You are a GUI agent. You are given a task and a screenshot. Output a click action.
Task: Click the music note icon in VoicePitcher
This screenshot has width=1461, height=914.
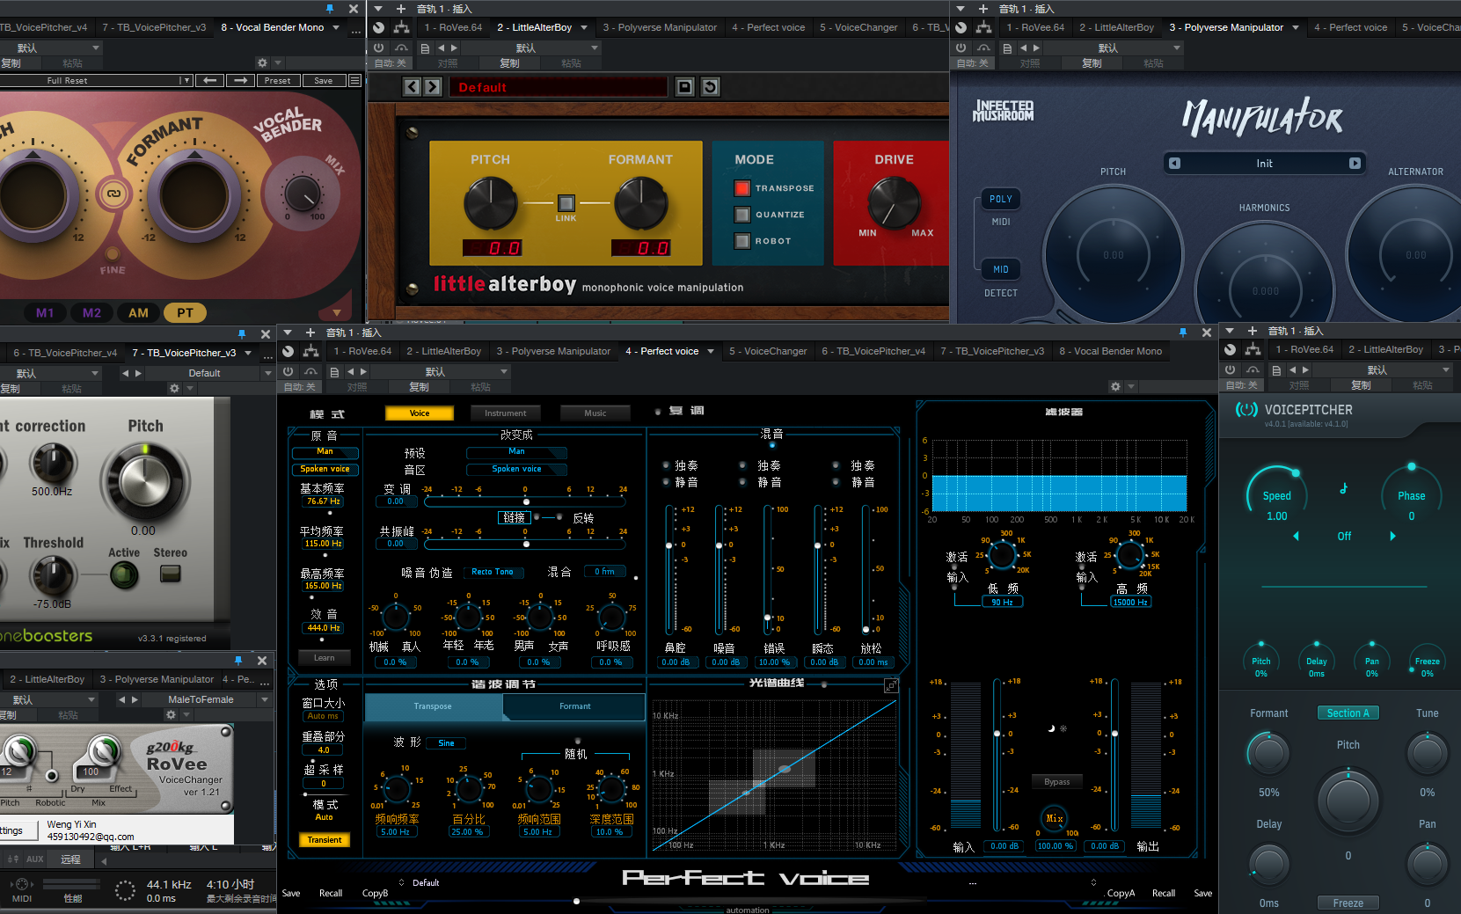1343,488
